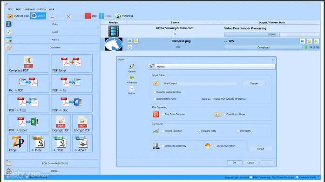Select the -> EPub converter
The height and width of the screenshot is (182, 325).
(x=61, y=143)
